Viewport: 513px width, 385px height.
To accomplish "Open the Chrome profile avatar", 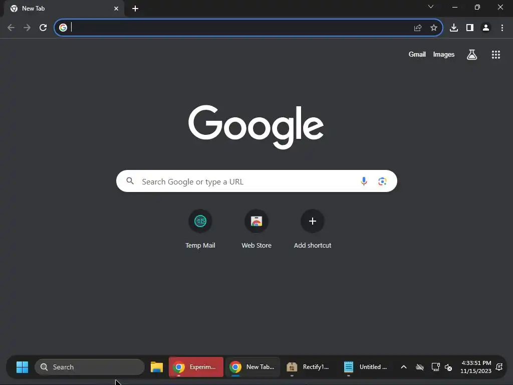I will click(x=486, y=28).
